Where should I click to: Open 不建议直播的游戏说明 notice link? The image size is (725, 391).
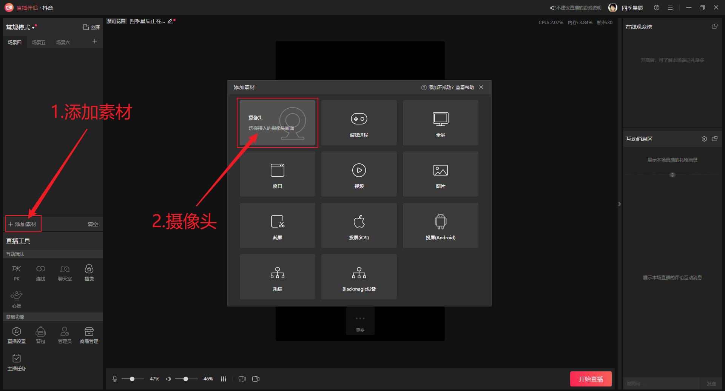click(576, 8)
